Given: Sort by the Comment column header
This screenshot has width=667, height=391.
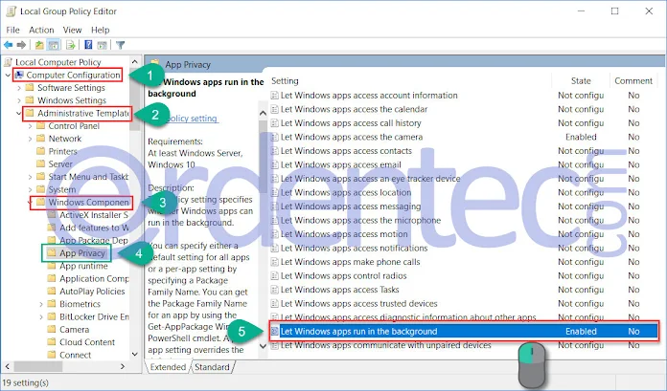Looking at the screenshot, I should coord(633,80).
